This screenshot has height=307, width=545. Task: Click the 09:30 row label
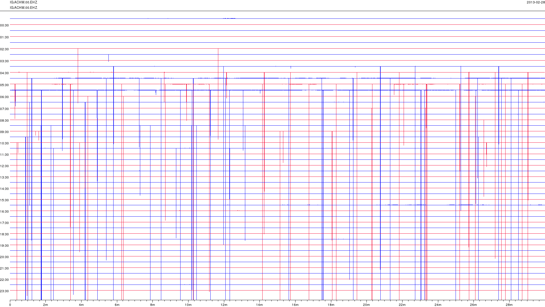pyautogui.click(x=5, y=132)
